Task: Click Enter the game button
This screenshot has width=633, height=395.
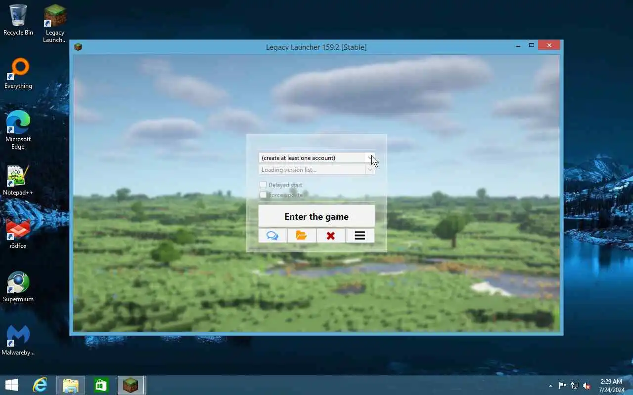Action: tap(316, 216)
